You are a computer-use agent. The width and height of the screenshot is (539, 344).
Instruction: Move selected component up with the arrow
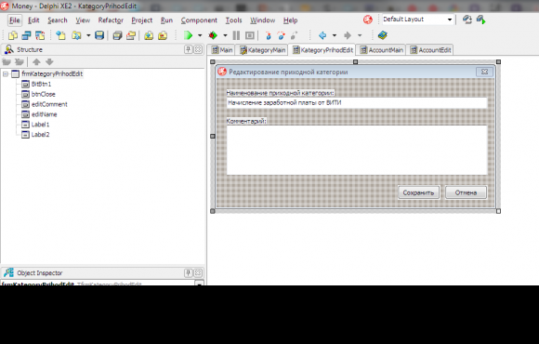pos(36,62)
